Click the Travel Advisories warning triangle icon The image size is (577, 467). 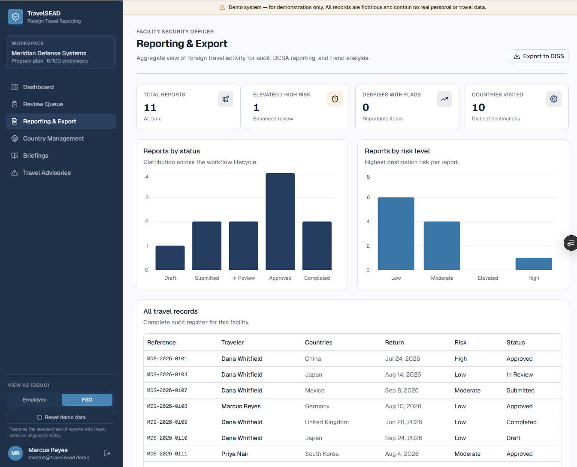pyautogui.click(x=15, y=173)
